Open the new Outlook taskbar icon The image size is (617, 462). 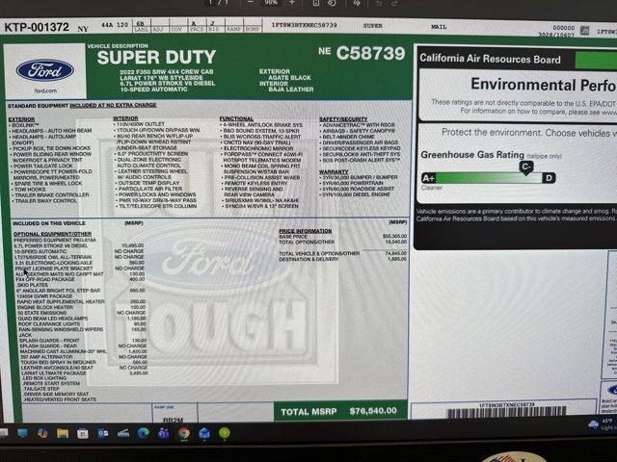(204, 433)
